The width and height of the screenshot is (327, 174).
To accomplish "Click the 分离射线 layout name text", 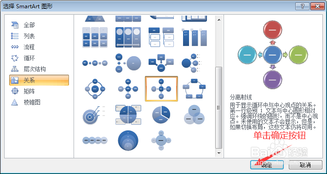I will pos(241,97).
